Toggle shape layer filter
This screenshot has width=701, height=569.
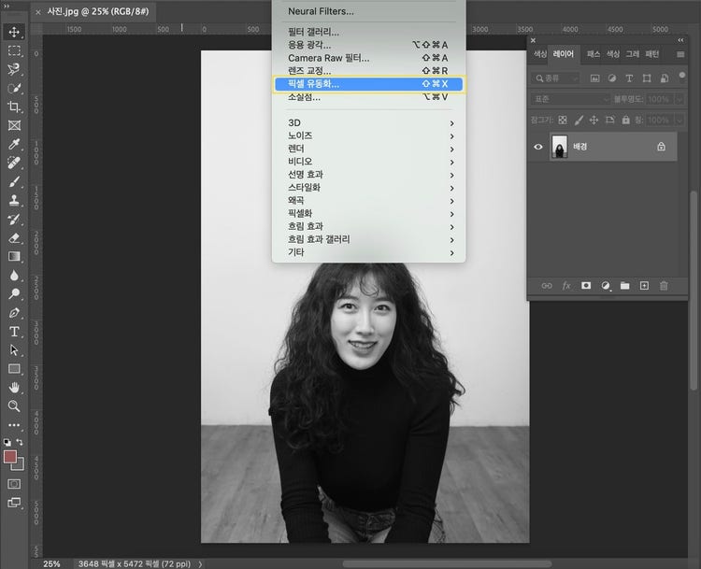(x=647, y=78)
